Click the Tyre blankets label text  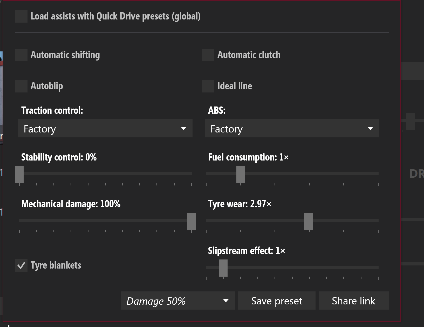click(x=56, y=265)
